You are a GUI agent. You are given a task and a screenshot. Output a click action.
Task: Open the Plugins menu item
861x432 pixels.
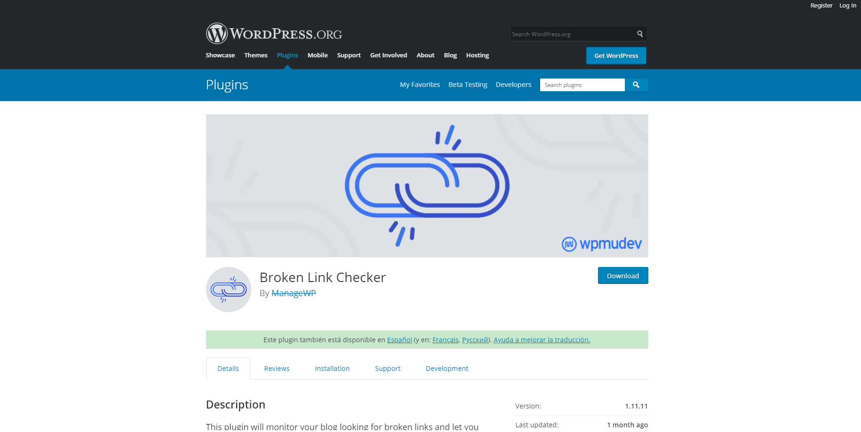coord(287,55)
